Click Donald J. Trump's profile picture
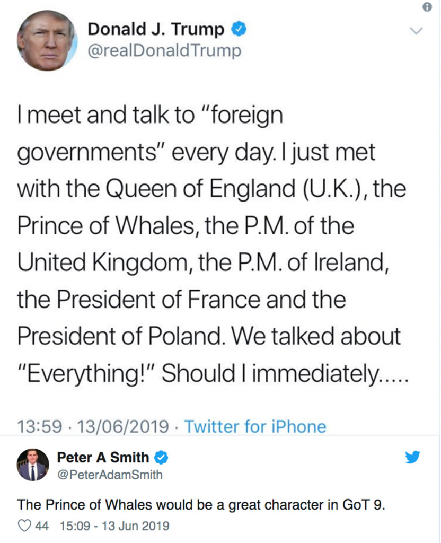The image size is (441, 543). click(47, 40)
